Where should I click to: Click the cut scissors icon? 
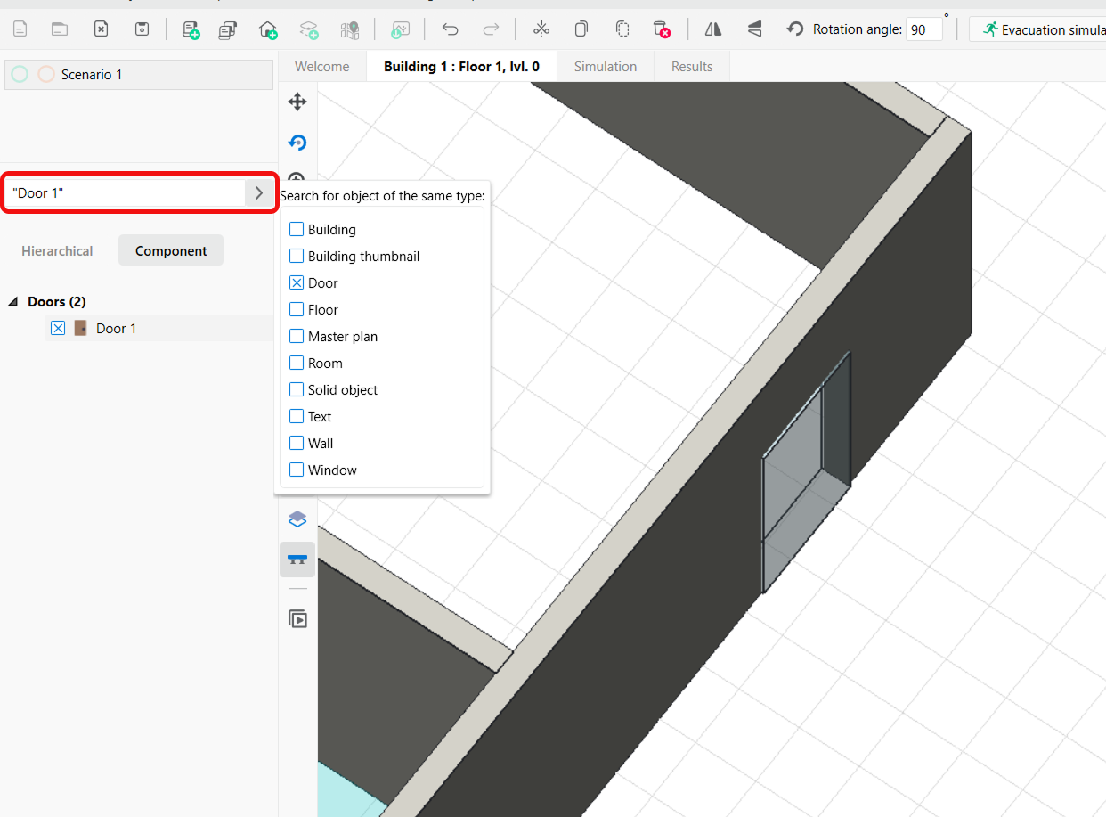click(x=541, y=29)
